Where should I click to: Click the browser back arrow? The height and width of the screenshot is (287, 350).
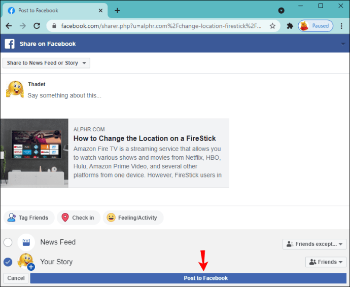coord(9,26)
